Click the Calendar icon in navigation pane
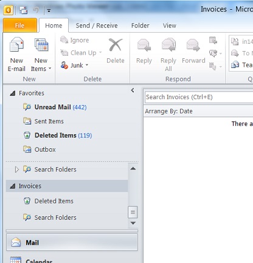 (16, 260)
